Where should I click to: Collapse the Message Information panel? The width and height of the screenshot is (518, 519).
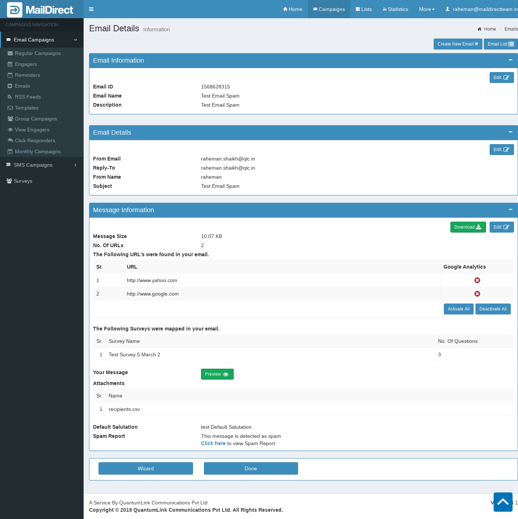510,210
